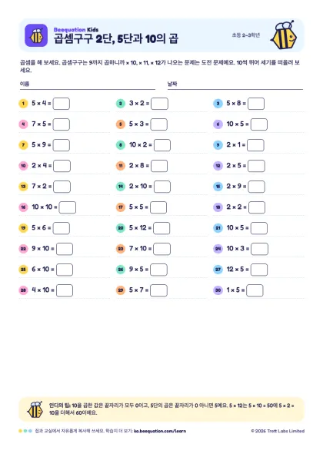This screenshot has width=323, height=457.
Task: Click the answer box for 10 × 10
Action: 68,207
